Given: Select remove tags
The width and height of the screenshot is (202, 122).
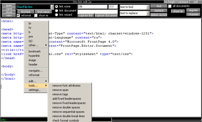Looking at the screenshot, I should [x=70, y=94].
